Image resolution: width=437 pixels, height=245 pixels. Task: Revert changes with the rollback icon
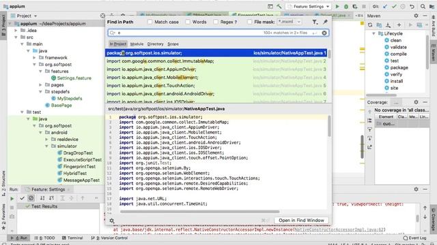(x=412, y=6)
